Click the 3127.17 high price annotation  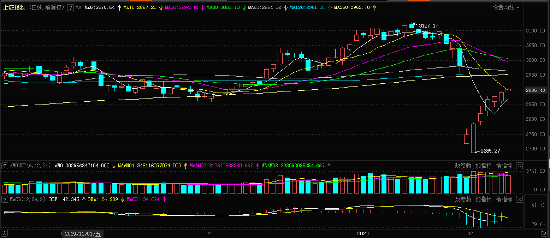(x=429, y=26)
